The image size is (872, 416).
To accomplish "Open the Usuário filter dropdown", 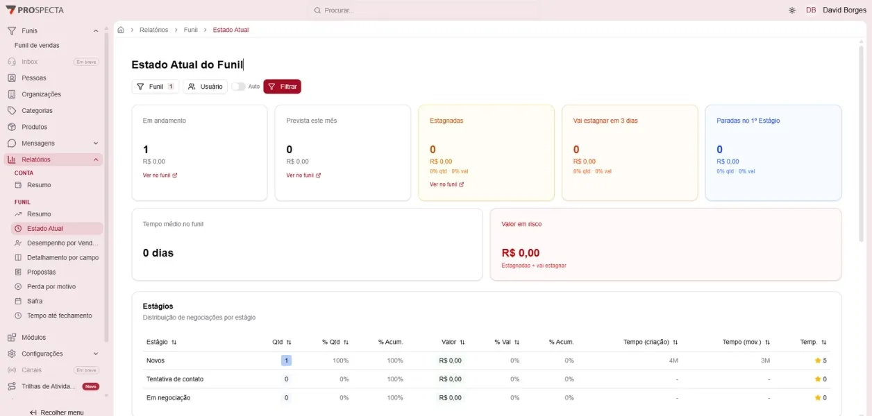I will tap(206, 87).
